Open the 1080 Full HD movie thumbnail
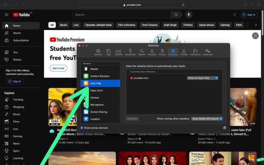 pyautogui.click(x=62, y=107)
